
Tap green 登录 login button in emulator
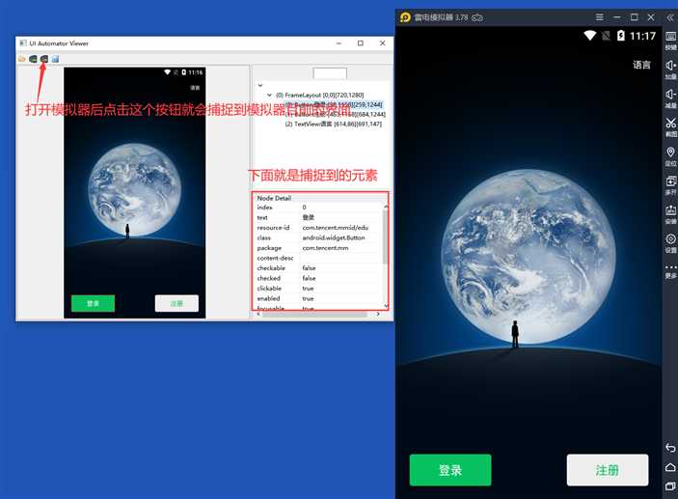[450, 470]
